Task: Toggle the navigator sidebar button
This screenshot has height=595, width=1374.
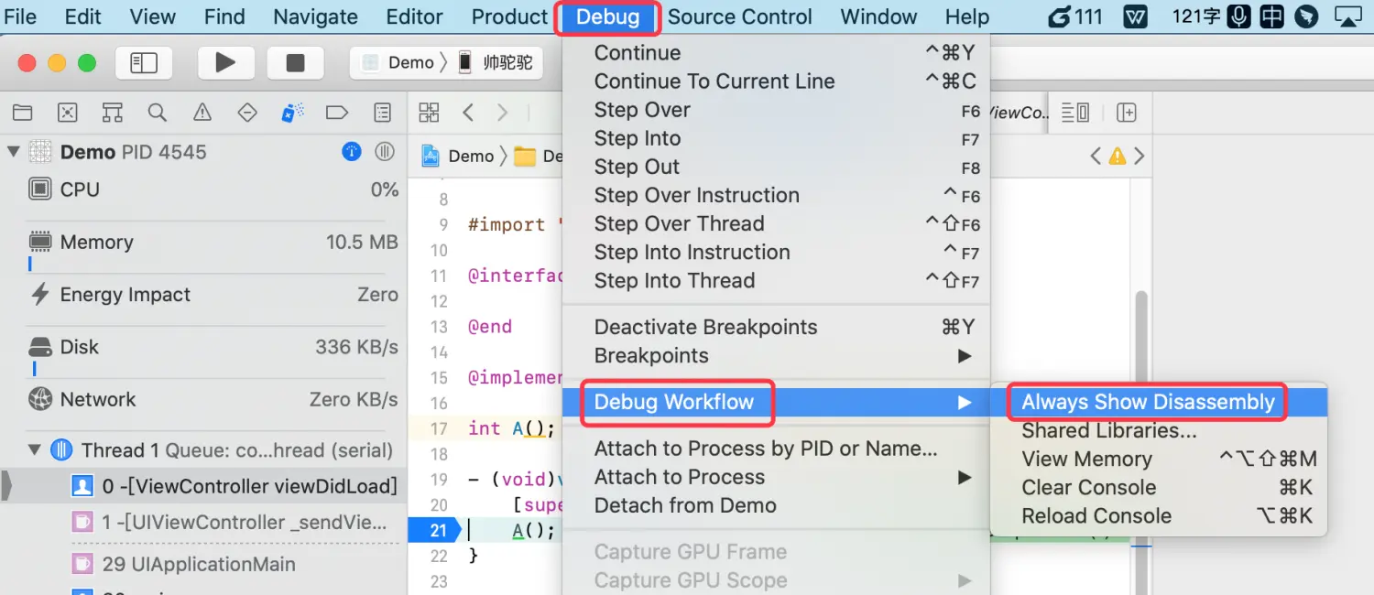Action: (144, 62)
